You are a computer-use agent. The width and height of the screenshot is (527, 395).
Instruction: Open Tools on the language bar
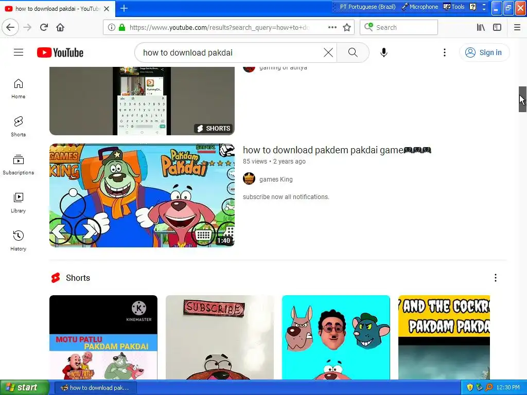coord(454,7)
